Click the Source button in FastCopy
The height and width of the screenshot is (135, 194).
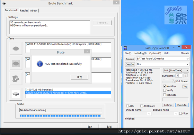click(x=130, y=59)
